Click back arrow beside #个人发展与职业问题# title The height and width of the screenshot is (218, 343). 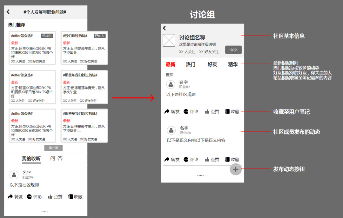(x=8, y=12)
